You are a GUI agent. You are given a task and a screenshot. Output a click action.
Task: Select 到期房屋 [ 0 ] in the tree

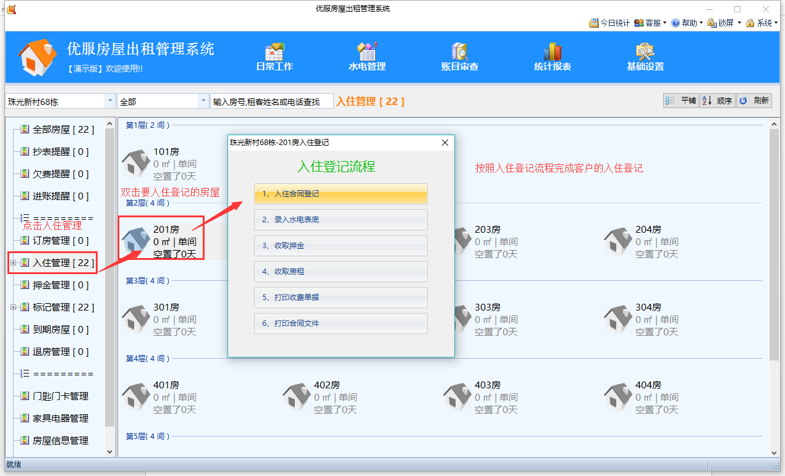pyautogui.click(x=60, y=330)
